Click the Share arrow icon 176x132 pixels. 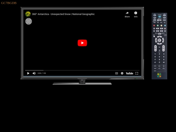pos(127,13)
